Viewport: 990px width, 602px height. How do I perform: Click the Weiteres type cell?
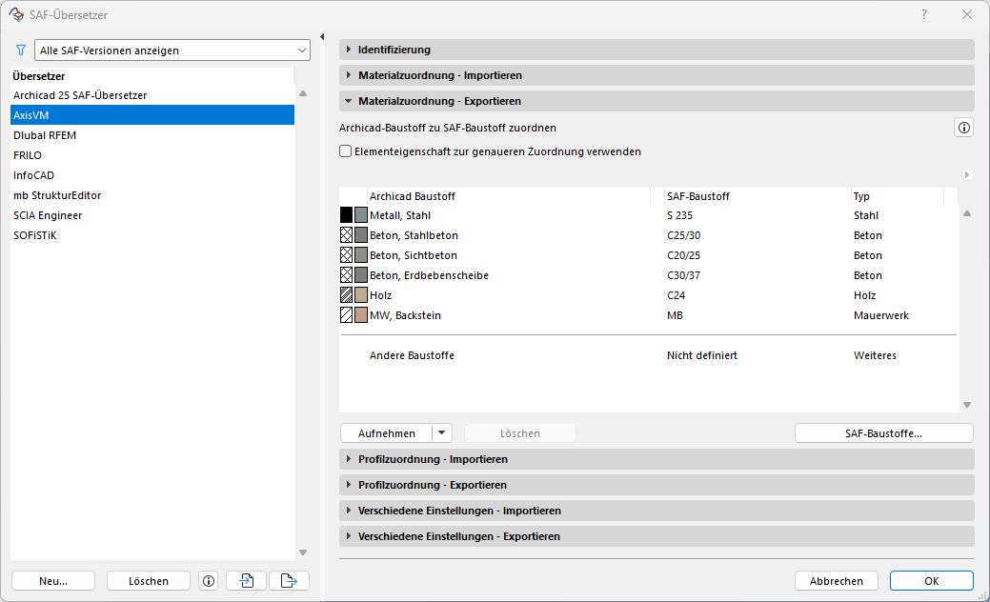(x=875, y=355)
